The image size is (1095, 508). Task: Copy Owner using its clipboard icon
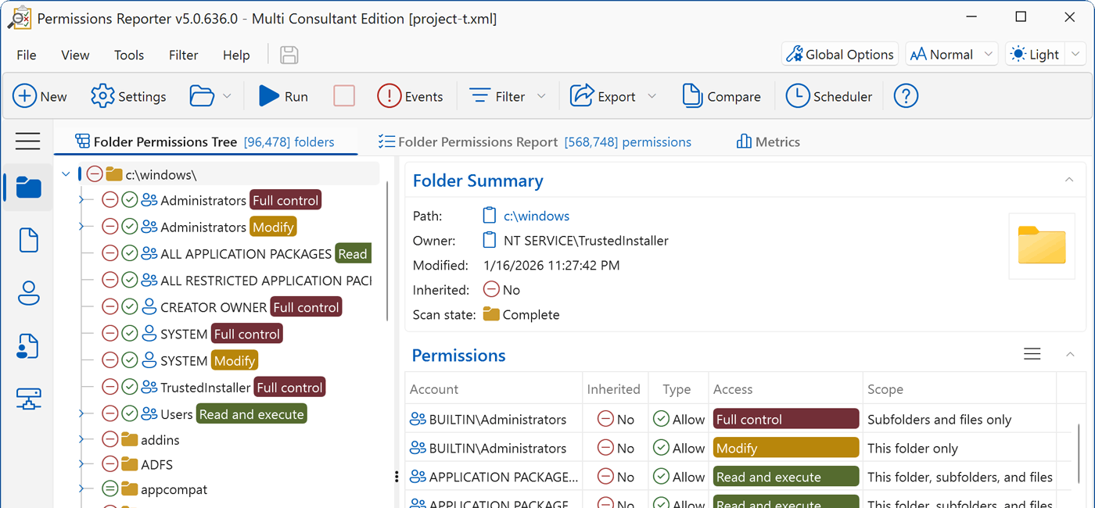[490, 241]
